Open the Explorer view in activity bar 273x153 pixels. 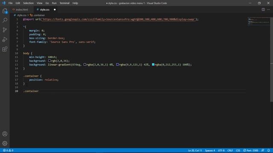point(5,11)
